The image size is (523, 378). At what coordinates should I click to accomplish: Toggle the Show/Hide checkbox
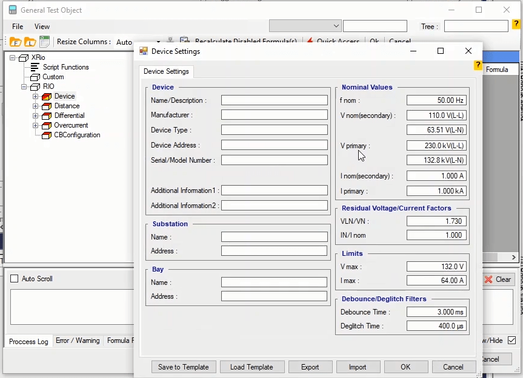(512, 341)
